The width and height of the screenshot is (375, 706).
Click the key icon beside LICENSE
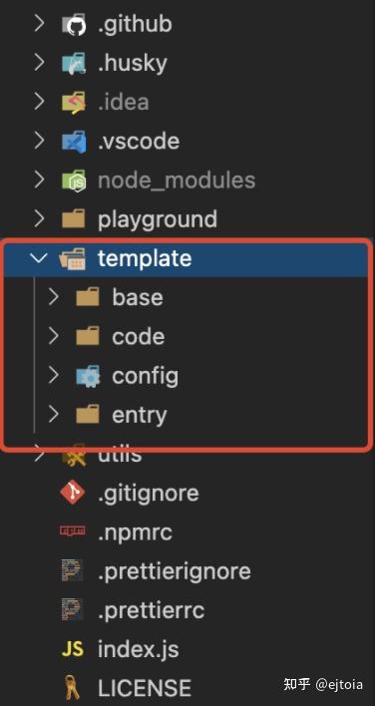tap(73, 688)
